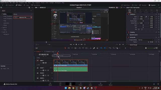161x90 pixels.
Task: Open the Deliver page tab
Action: pos(111,84)
